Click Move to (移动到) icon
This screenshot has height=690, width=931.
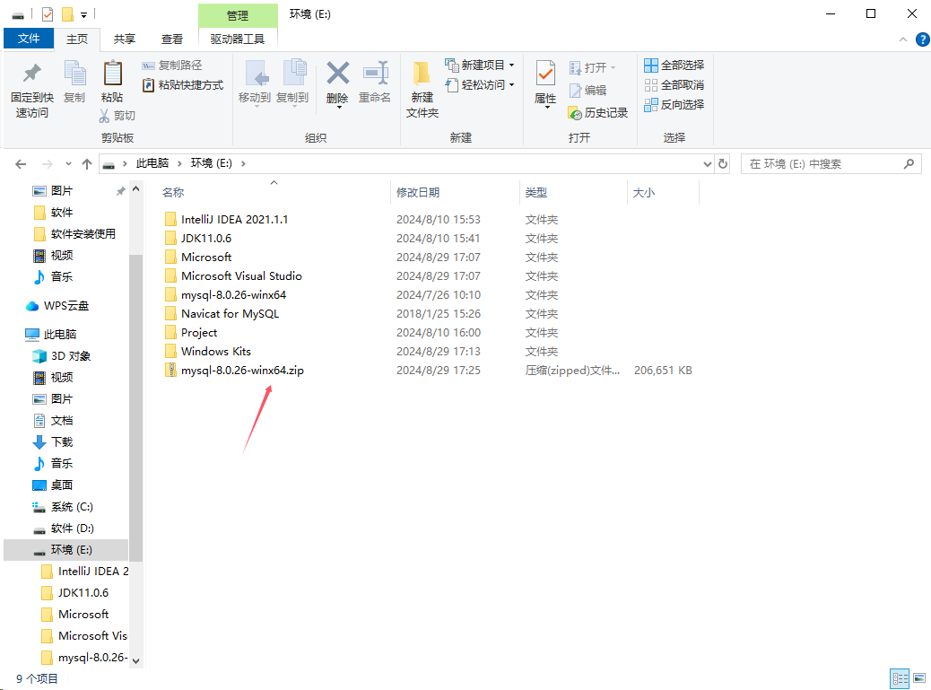click(x=255, y=83)
